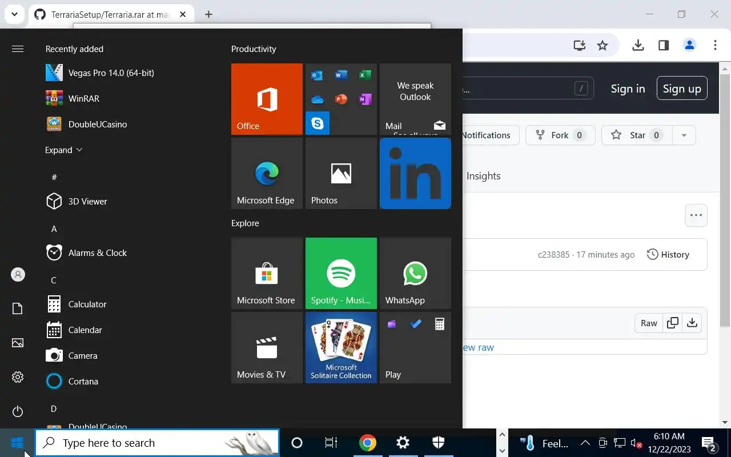Open the Office apps folder tile

tap(341, 99)
